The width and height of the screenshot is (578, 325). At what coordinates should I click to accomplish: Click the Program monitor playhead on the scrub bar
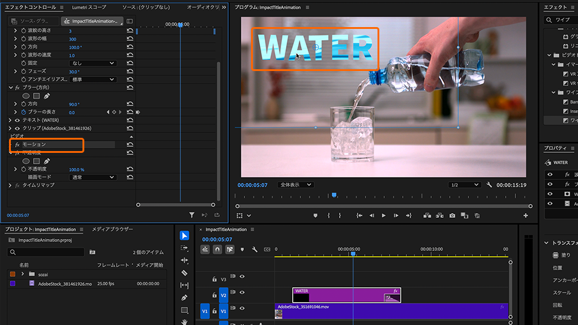pos(334,195)
